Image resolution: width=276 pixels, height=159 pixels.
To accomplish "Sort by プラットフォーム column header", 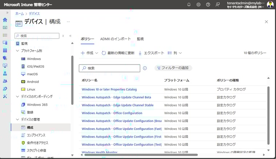I will point(176,80).
